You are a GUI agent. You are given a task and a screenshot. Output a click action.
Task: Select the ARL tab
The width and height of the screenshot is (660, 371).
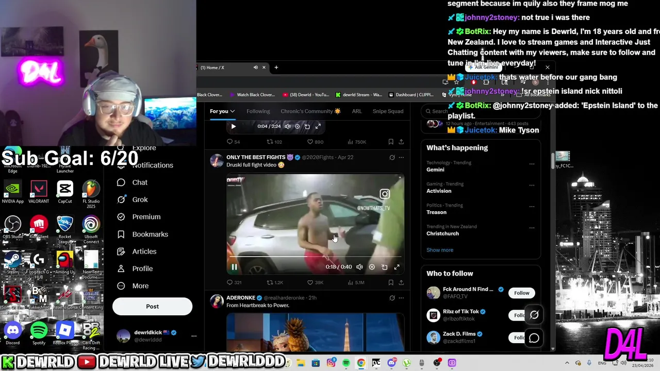(x=357, y=111)
